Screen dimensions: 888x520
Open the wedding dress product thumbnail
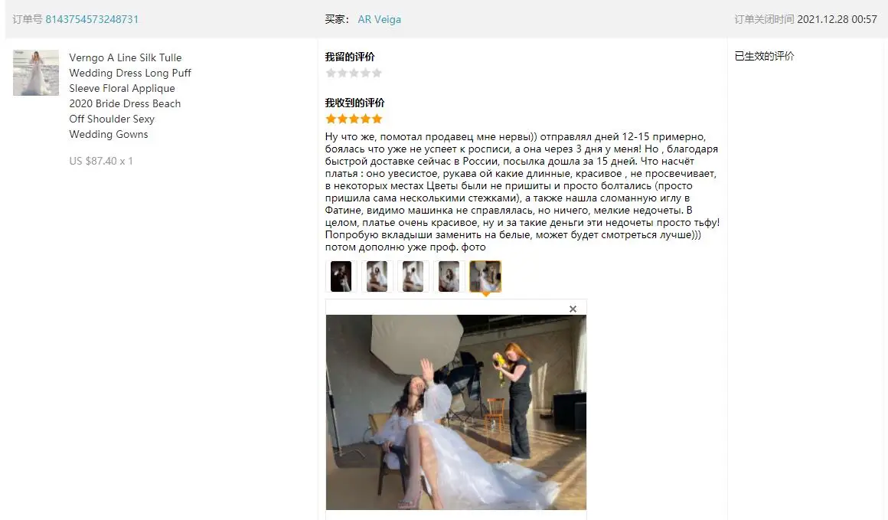36,73
